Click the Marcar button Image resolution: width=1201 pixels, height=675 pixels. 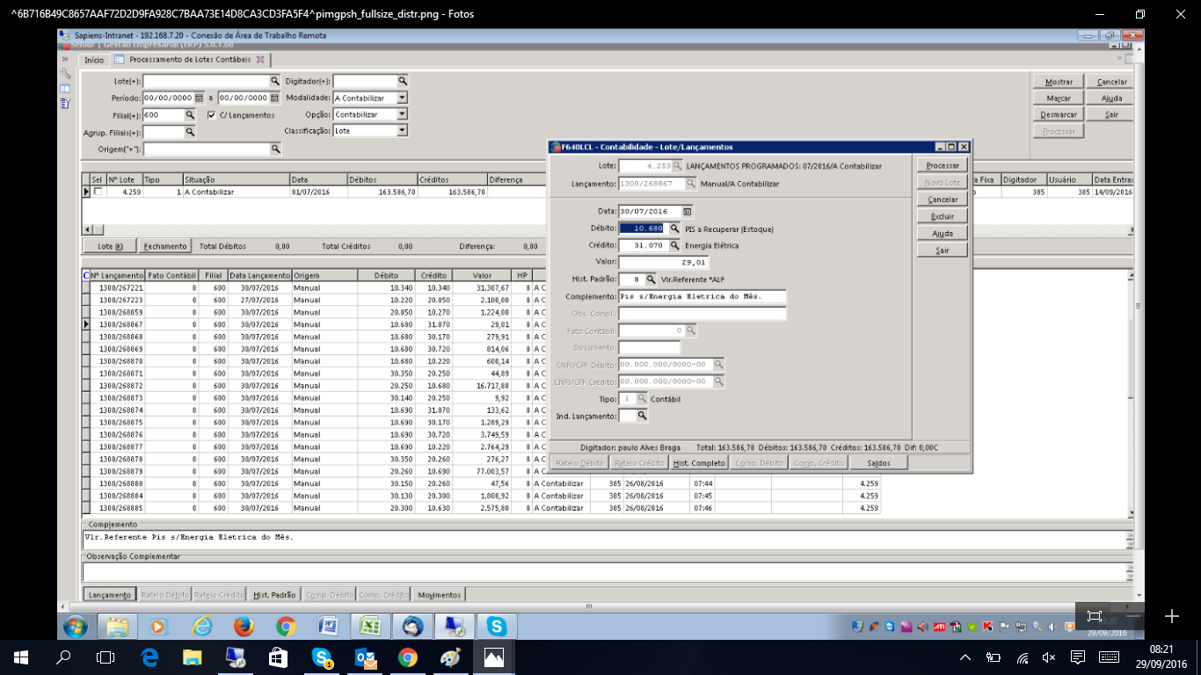(x=1059, y=98)
